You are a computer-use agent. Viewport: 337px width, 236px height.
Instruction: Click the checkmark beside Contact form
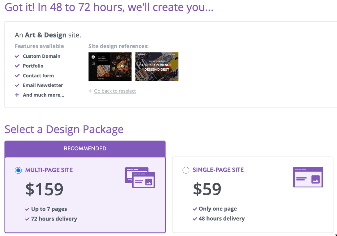tap(17, 76)
